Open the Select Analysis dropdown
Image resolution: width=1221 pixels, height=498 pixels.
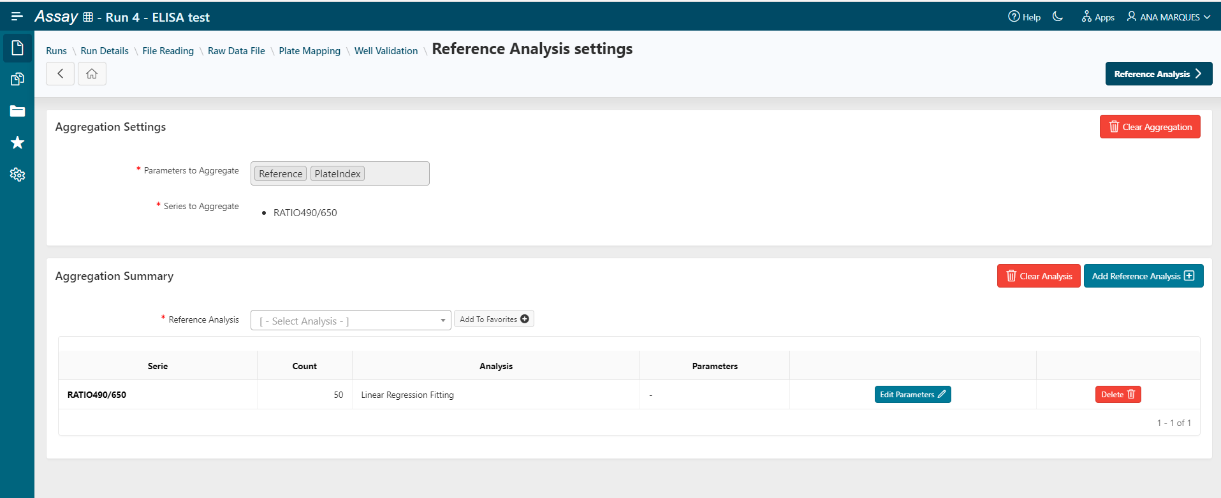click(x=351, y=321)
